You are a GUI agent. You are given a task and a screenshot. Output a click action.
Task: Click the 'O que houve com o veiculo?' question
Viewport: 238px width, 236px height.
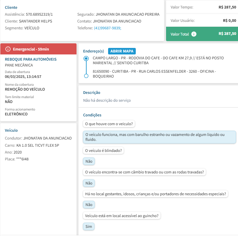pyautogui.click(x=109, y=124)
